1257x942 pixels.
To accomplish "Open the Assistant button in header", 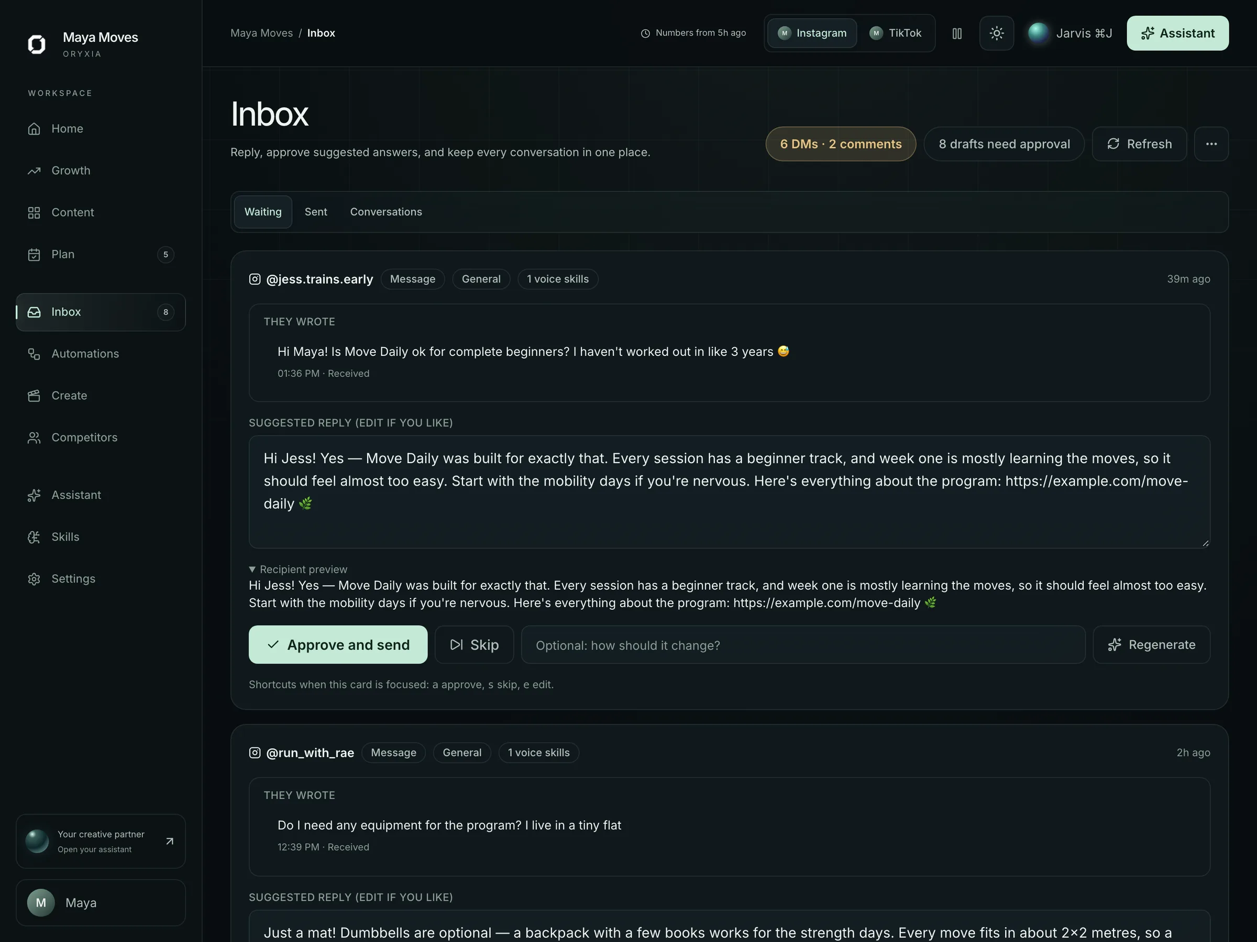I will [x=1177, y=33].
